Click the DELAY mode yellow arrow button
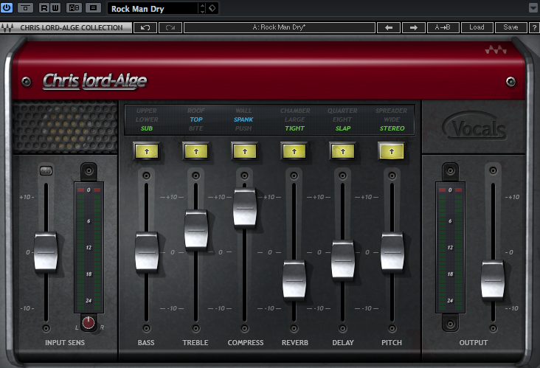Viewport: 540px width, 368px height. pos(343,151)
